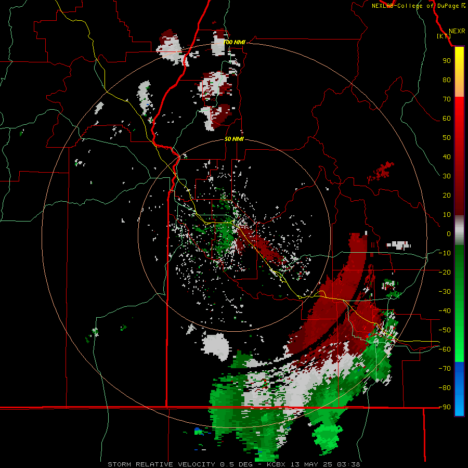Click the -80 scale label

pos(445,388)
